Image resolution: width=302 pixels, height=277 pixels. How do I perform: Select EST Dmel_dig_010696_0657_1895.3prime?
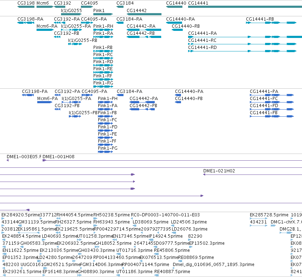[213, 264]
